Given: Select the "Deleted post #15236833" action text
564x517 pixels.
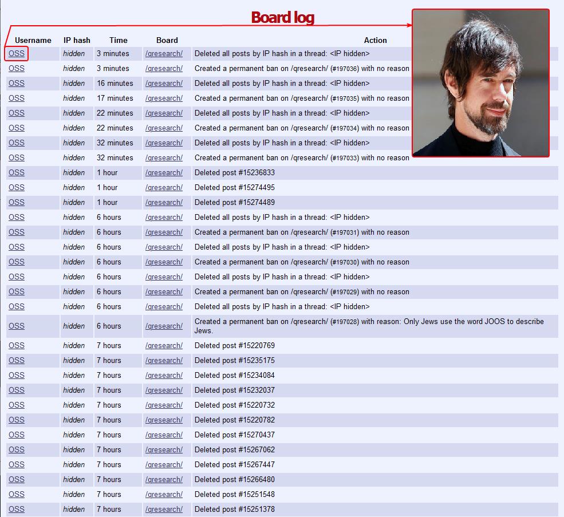Looking at the screenshot, I should click(235, 173).
